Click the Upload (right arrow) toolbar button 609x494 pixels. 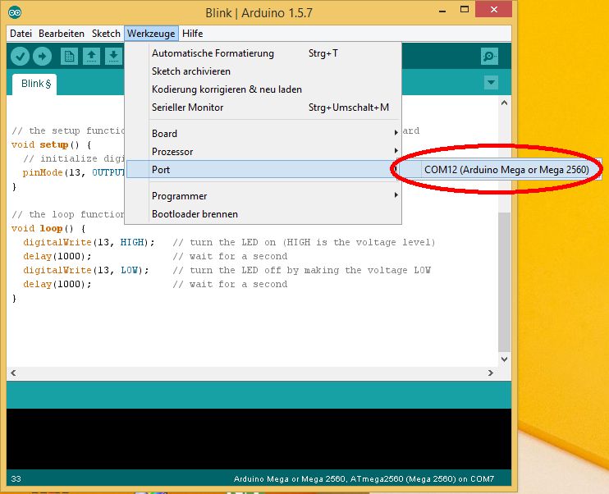click(42, 57)
